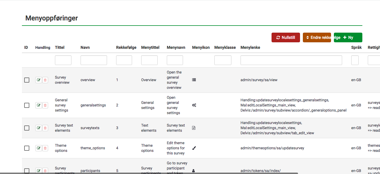
Task: Click edit icon for Survey overview row
Action: click(x=38, y=80)
